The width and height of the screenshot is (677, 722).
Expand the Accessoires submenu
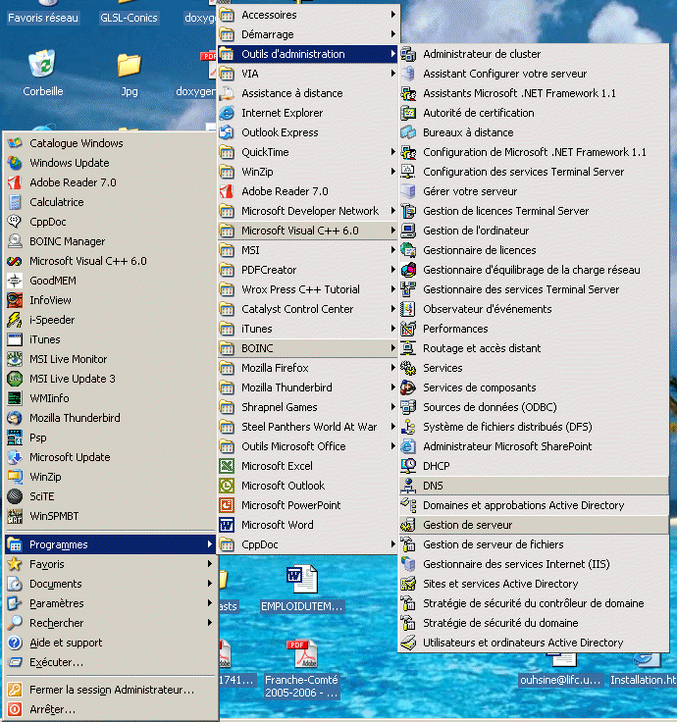[393, 15]
